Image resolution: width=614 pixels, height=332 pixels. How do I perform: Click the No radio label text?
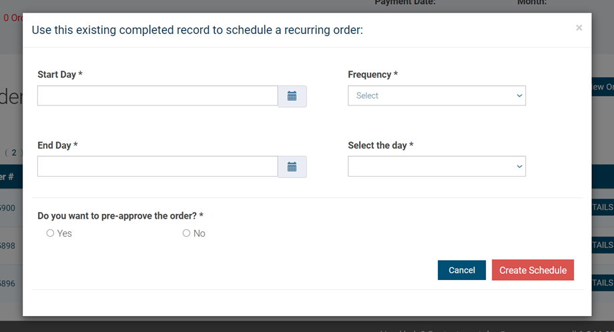coord(200,233)
